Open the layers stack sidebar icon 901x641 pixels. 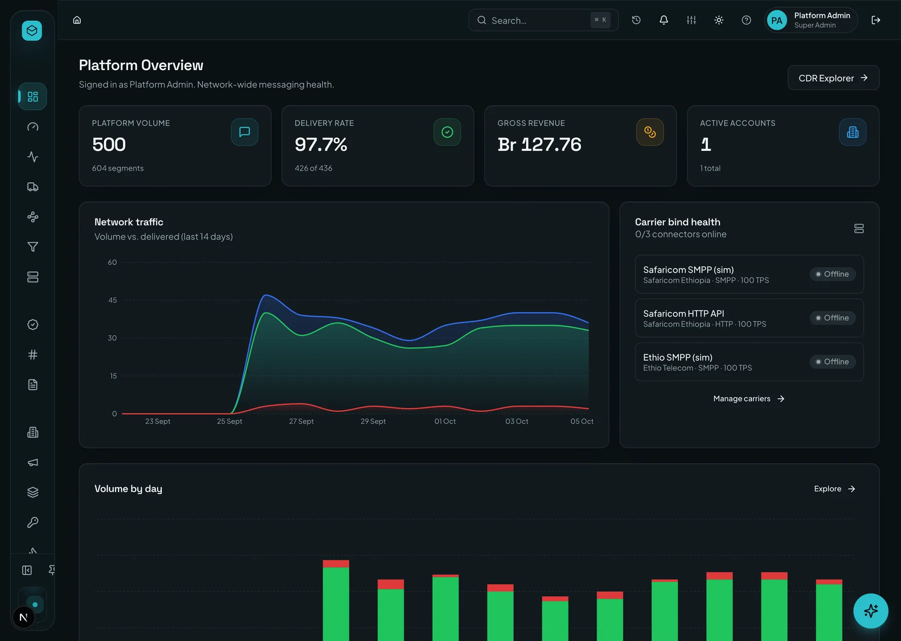tap(33, 492)
